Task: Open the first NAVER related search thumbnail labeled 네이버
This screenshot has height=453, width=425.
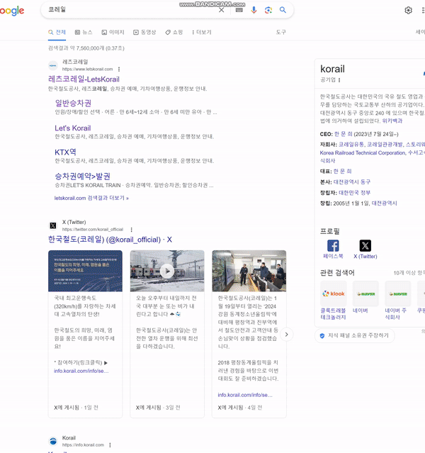Action: [365, 293]
